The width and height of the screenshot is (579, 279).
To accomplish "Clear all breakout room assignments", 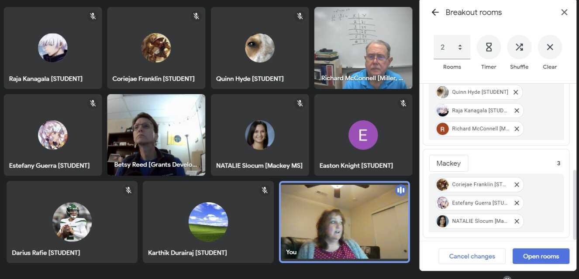I will (x=550, y=47).
